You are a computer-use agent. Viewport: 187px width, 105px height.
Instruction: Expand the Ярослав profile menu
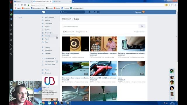[141, 12]
